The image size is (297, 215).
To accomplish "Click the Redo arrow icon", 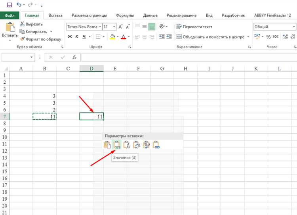I will pyautogui.click(x=30, y=4).
